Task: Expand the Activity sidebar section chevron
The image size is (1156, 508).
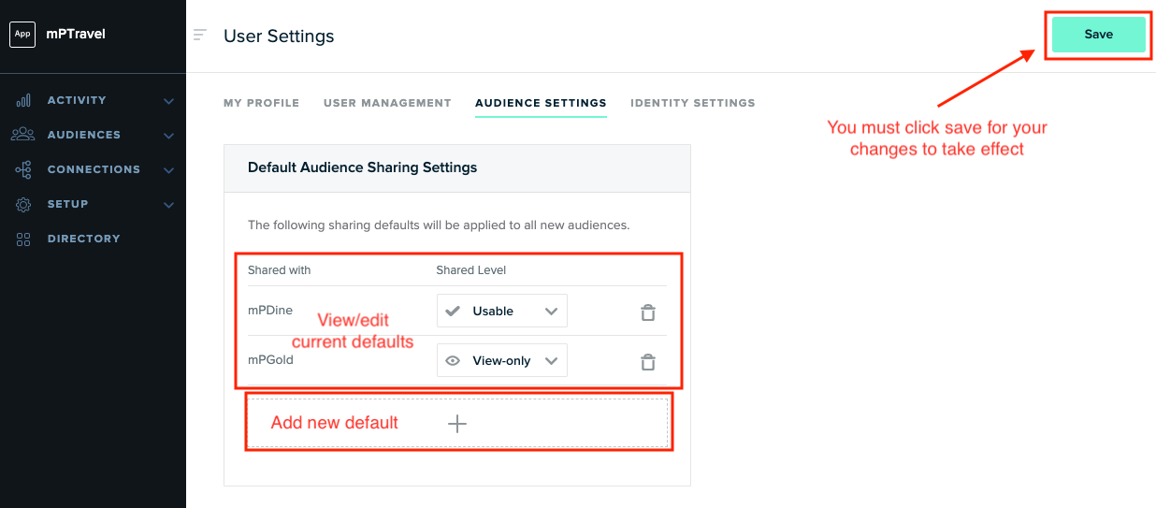Action: (x=169, y=101)
